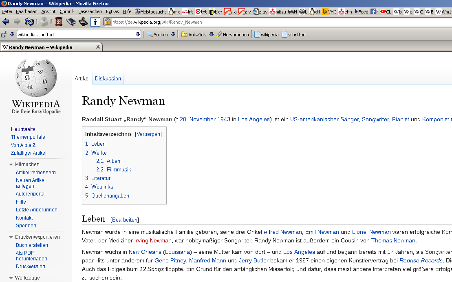The image size is (452, 282).
Task: Click the Reload page icon
Action: point(29,22)
